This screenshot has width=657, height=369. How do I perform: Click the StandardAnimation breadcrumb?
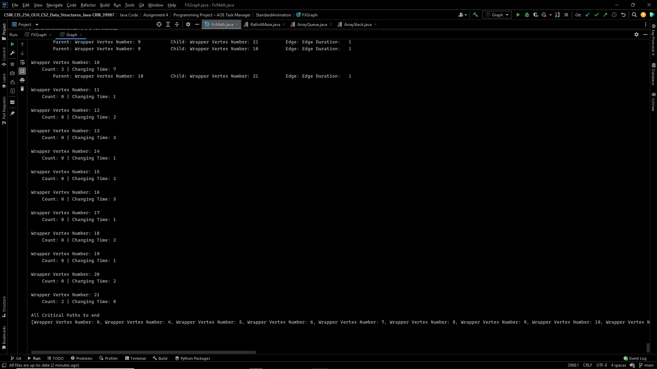[273, 15]
